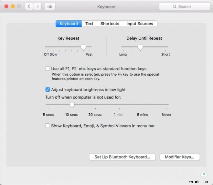Click the '30 secs' timeout label

pos(95,115)
